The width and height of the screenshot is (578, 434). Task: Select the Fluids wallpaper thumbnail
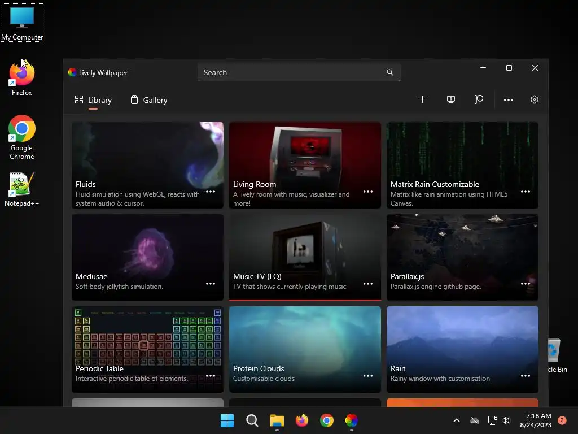[147, 165]
